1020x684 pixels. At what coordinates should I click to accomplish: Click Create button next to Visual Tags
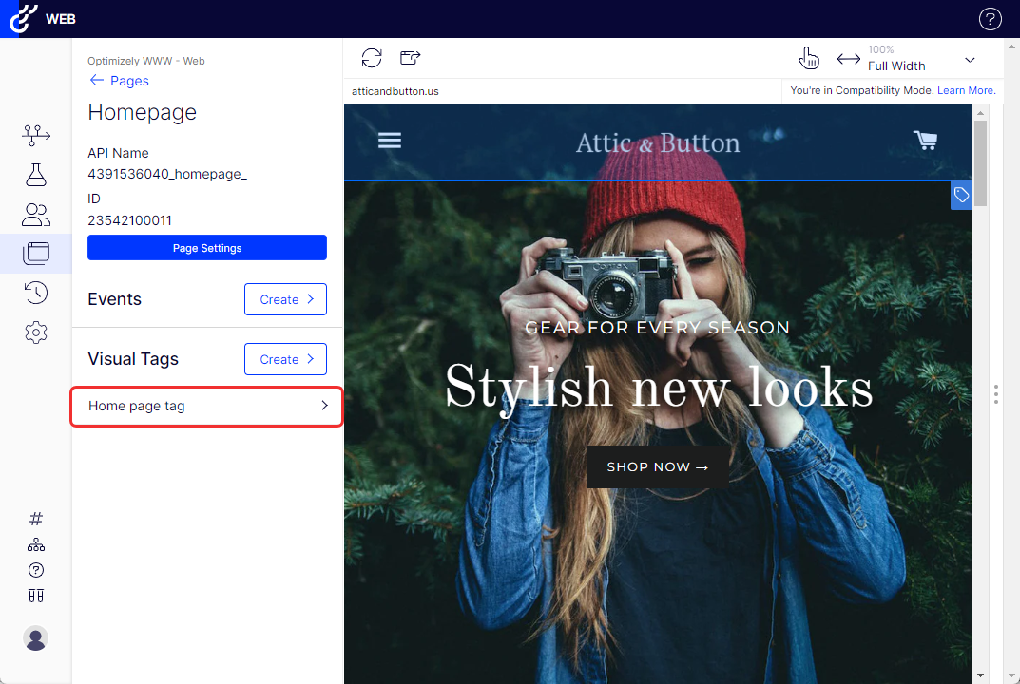click(x=285, y=359)
